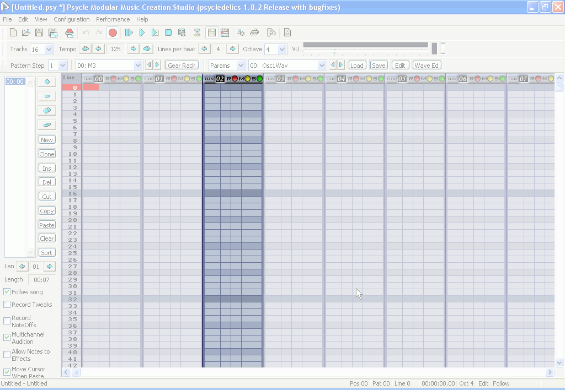Create a new song with the blank page icon
The width and height of the screenshot is (565, 390).
coord(13,32)
